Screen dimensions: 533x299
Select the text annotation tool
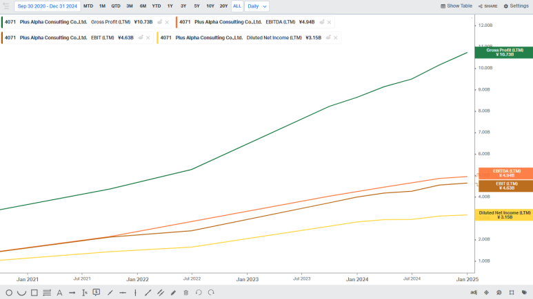pos(59,293)
